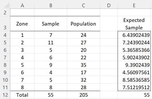Click the Sample header cell
The height and width of the screenshot is (99, 152).
pyautogui.click(x=51, y=24)
